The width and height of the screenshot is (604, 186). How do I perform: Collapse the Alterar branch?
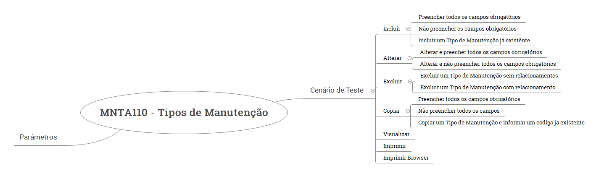click(x=409, y=58)
